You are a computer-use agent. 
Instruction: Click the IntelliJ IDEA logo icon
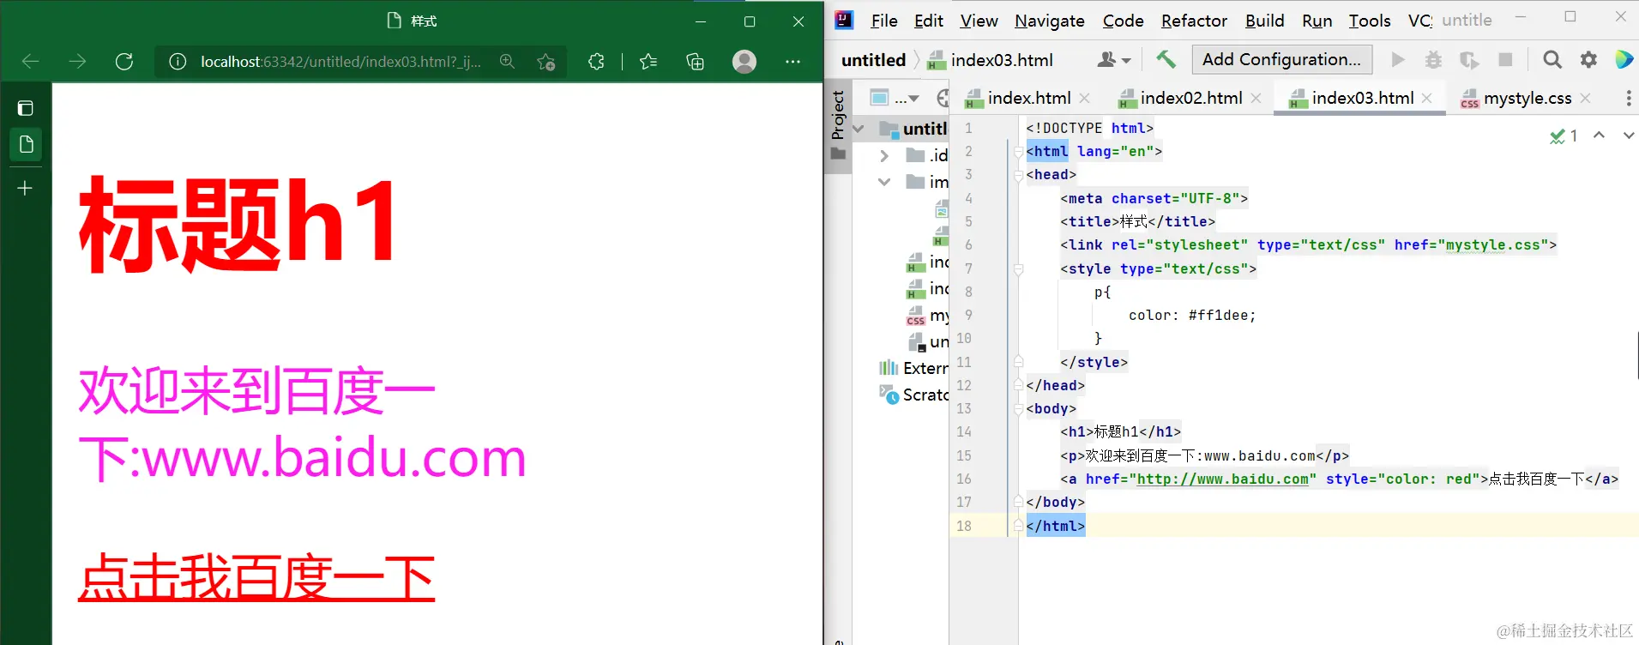tap(844, 20)
